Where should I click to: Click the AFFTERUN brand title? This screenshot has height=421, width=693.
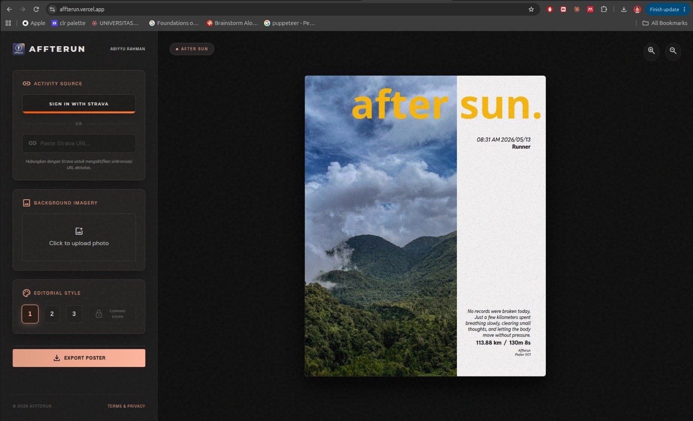(x=57, y=49)
